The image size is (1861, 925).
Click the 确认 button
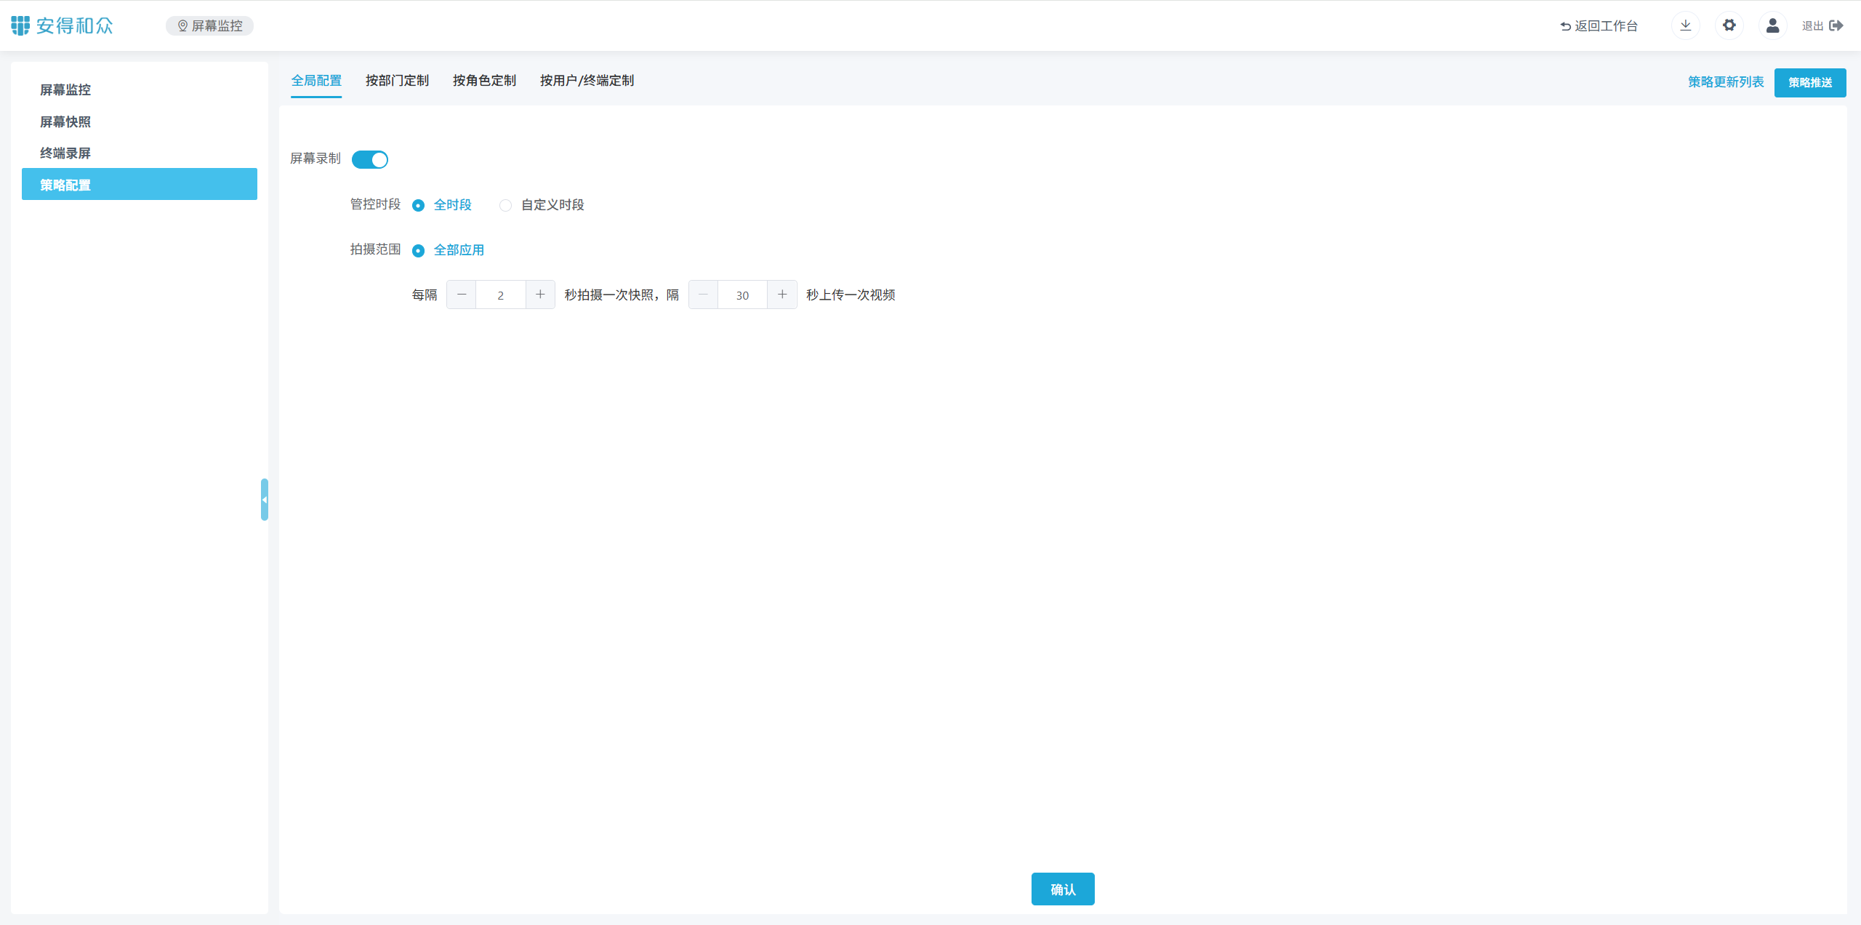(1062, 889)
